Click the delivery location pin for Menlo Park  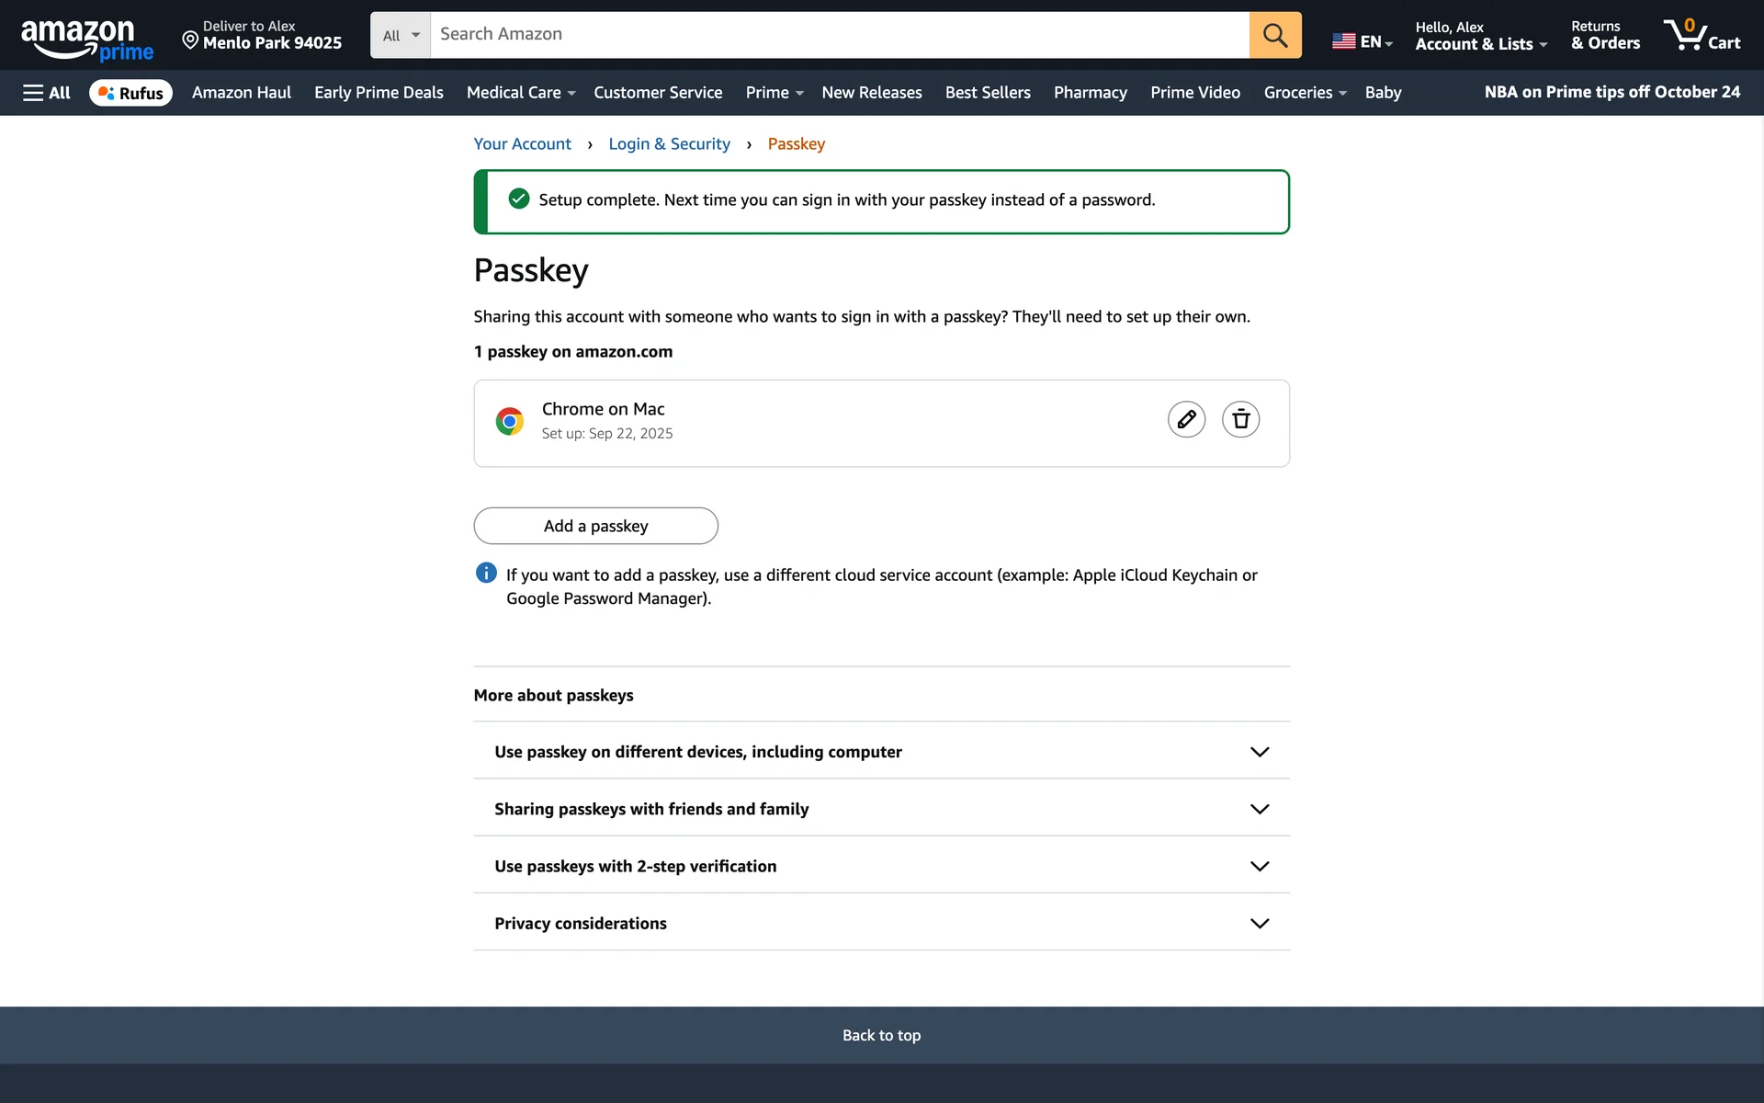190,40
